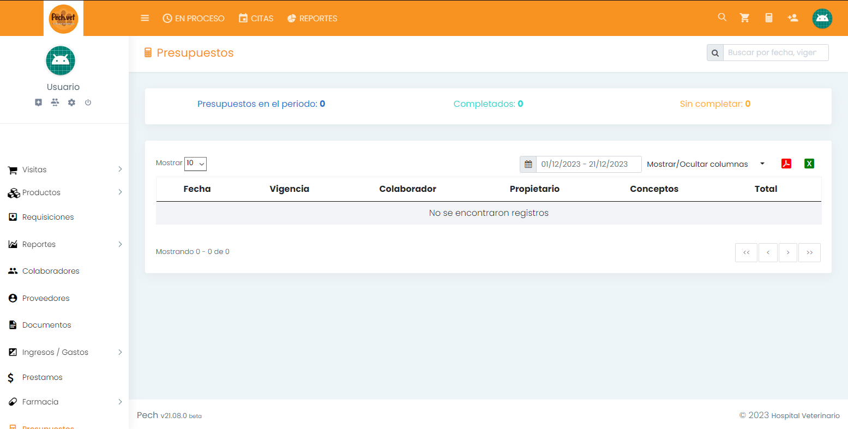Click the add user icon in header

click(793, 18)
